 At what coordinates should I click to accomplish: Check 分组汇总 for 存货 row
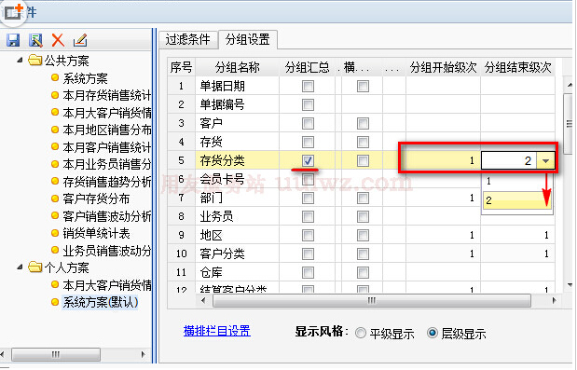click(x=308, y=142)
